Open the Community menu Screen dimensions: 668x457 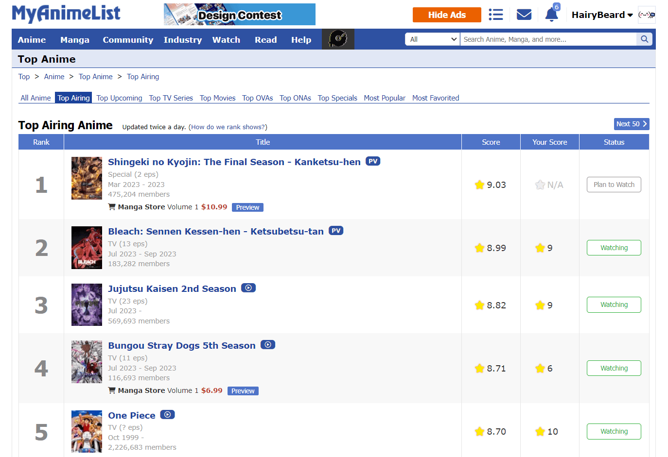click(x=128, y=40)
